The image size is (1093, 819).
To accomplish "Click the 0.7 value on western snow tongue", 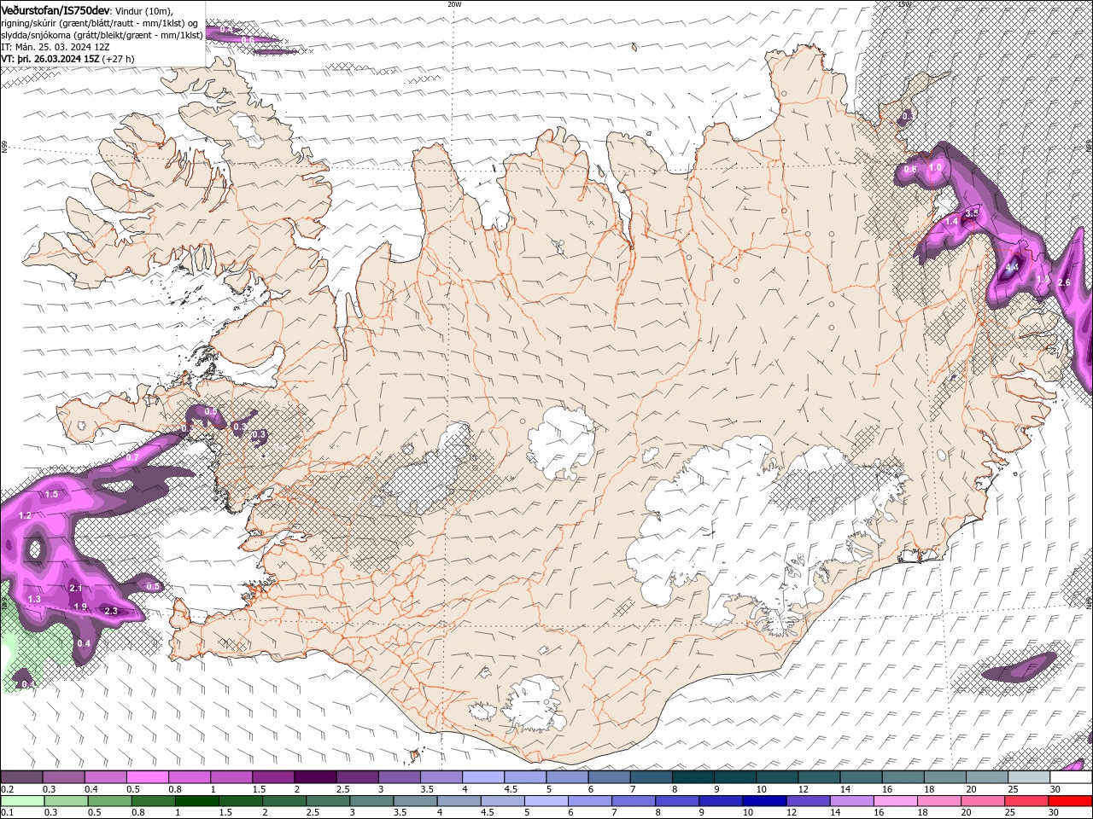I will coord(132,458).
